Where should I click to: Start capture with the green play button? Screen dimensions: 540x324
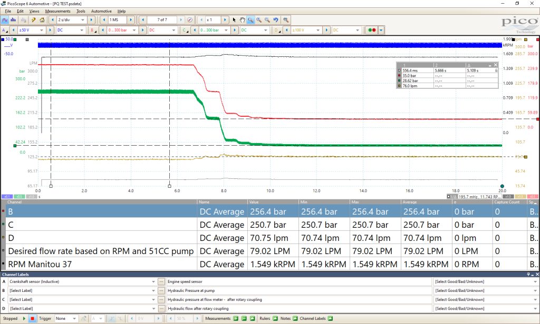pos(24,319)
